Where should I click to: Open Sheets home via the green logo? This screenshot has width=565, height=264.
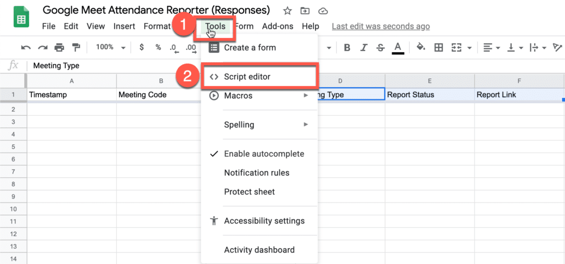click(21, 16)
